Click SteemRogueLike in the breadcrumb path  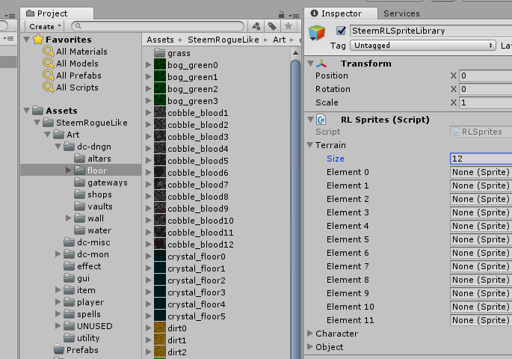[223, 40]
